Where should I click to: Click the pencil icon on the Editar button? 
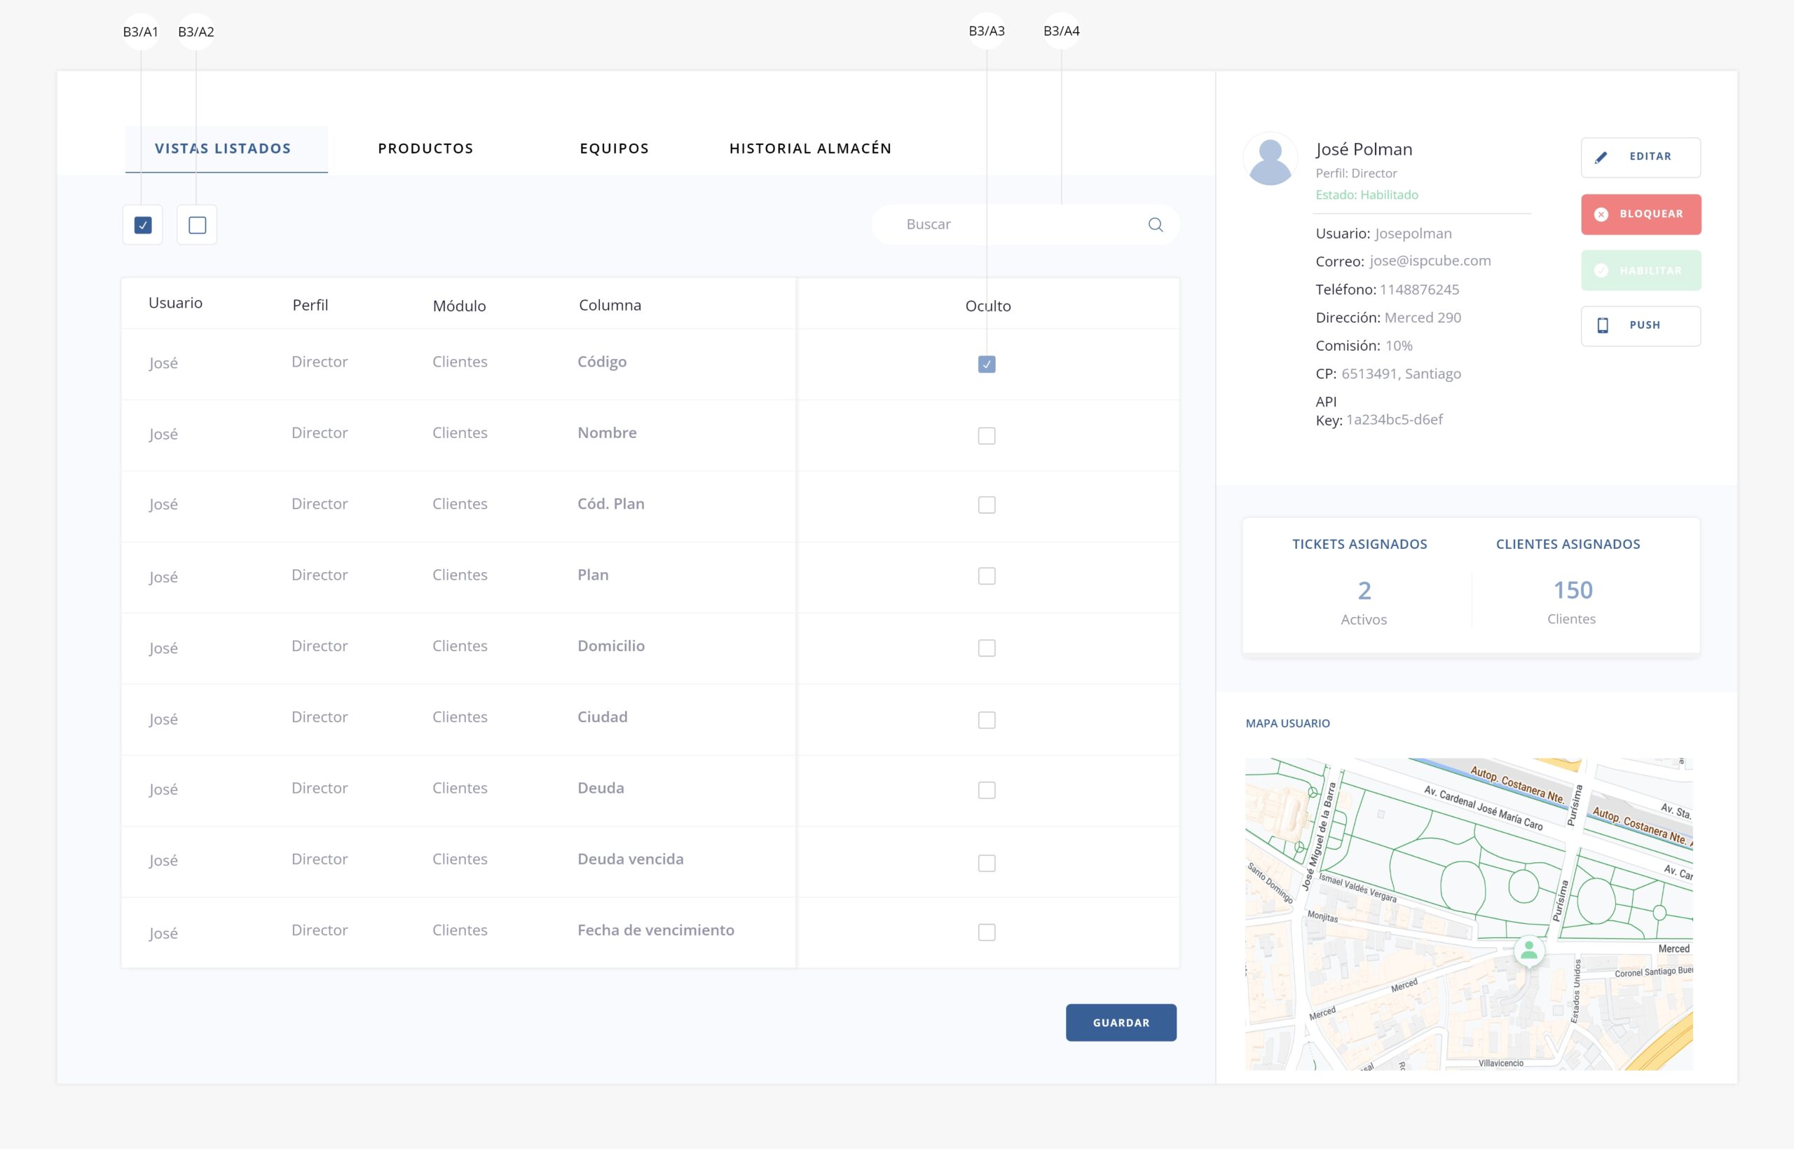[x=1600, y=158]
